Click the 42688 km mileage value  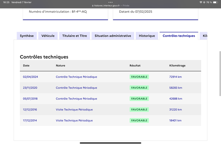point(176,99)
